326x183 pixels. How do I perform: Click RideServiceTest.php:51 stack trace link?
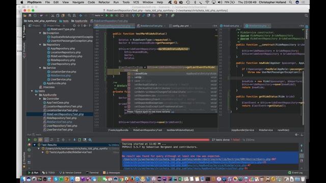tap(183, 168)
